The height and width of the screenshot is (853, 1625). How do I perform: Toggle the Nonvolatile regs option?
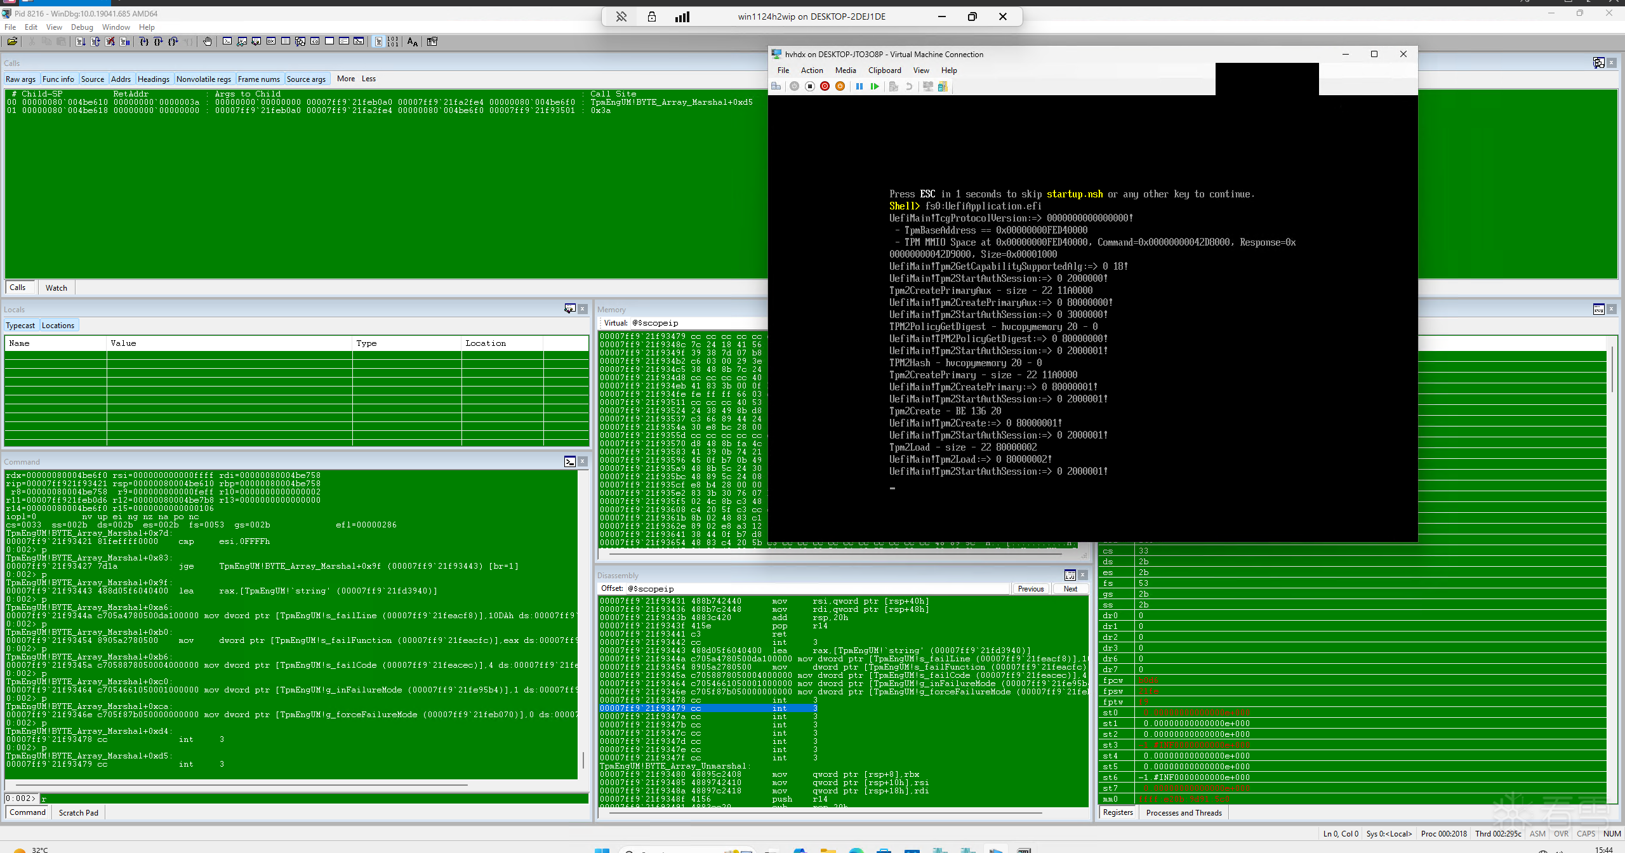point(204,79)
